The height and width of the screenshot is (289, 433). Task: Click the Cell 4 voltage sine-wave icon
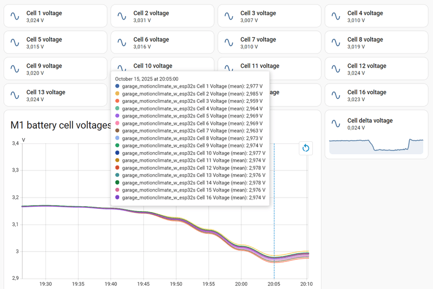tap(337, 16)
